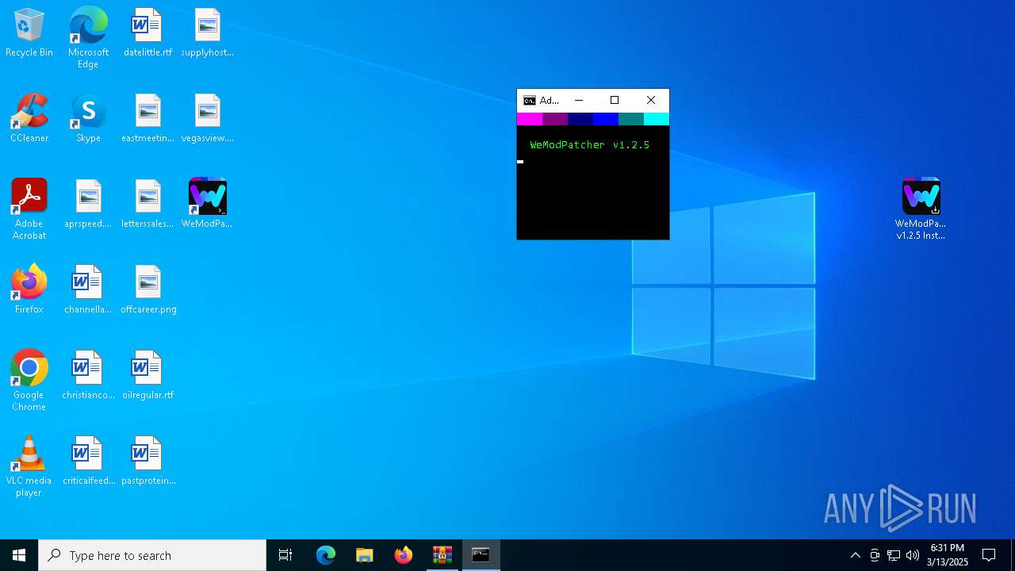Open the Google Chrome desktop shortcut
The width and height of the screenshot is (1015, 571).
(x=29, y=381)
